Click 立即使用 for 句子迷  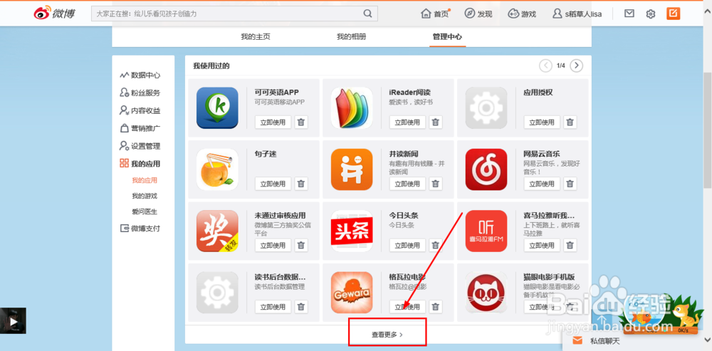273,184
